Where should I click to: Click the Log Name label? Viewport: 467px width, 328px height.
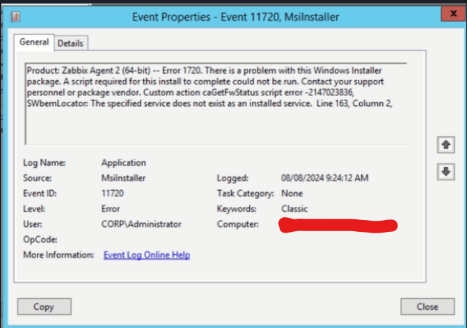44,163
